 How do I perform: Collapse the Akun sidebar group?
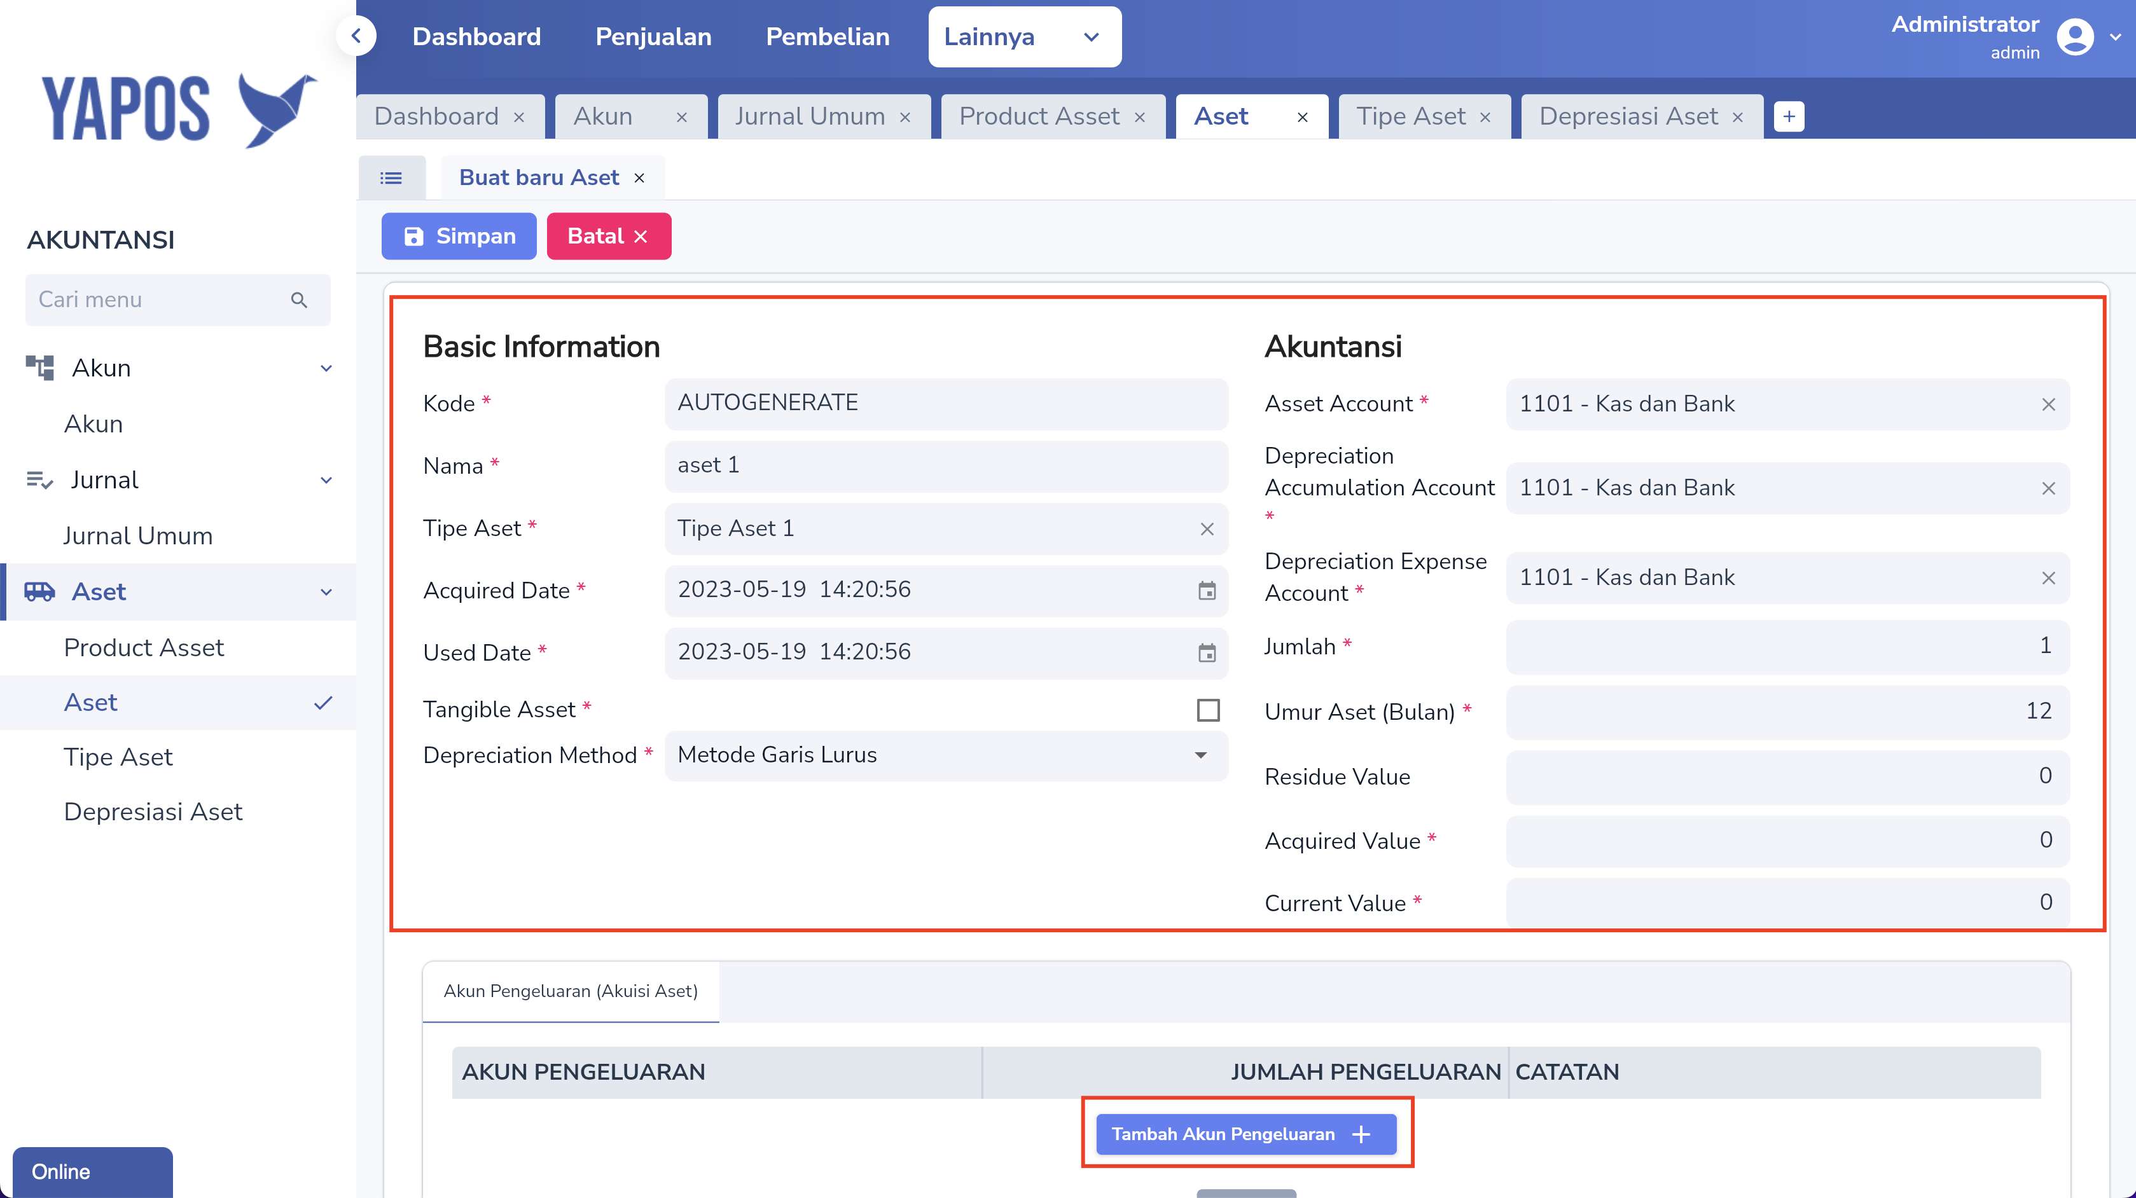[x=326, y=368]
